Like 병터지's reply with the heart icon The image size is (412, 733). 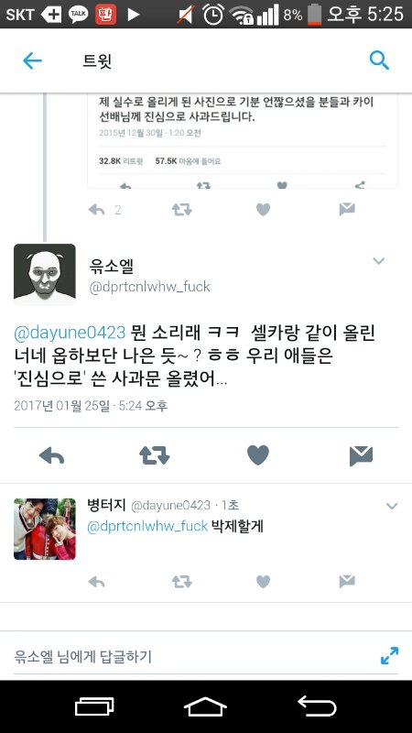(x=263, y=582)
